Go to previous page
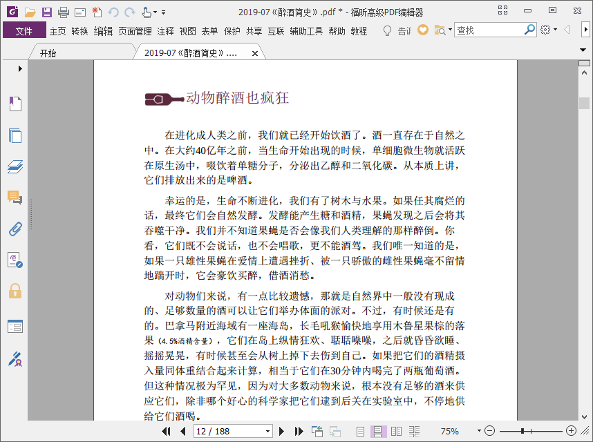 [x=183, y=431]
